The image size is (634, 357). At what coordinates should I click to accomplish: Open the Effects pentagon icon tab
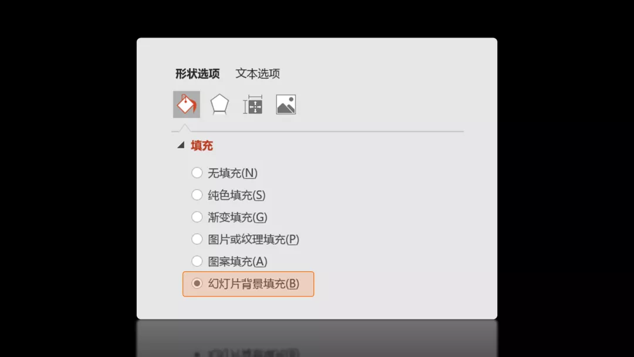coord(220,105)
